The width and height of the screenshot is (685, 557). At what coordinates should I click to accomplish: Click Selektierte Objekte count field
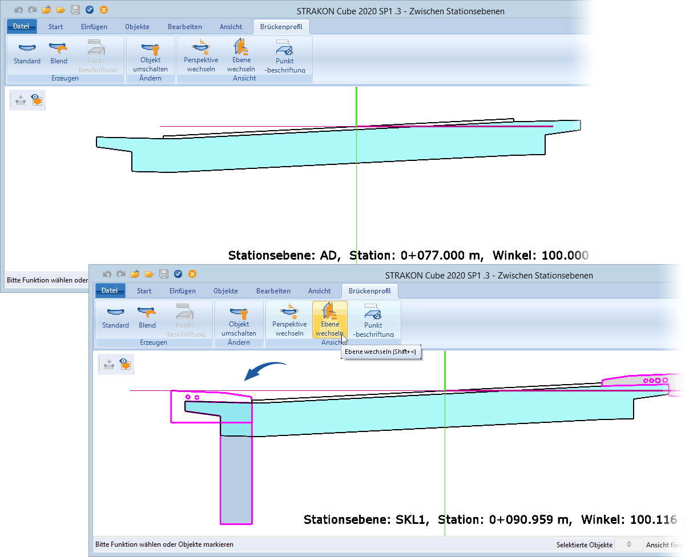(x=629, y=545)
